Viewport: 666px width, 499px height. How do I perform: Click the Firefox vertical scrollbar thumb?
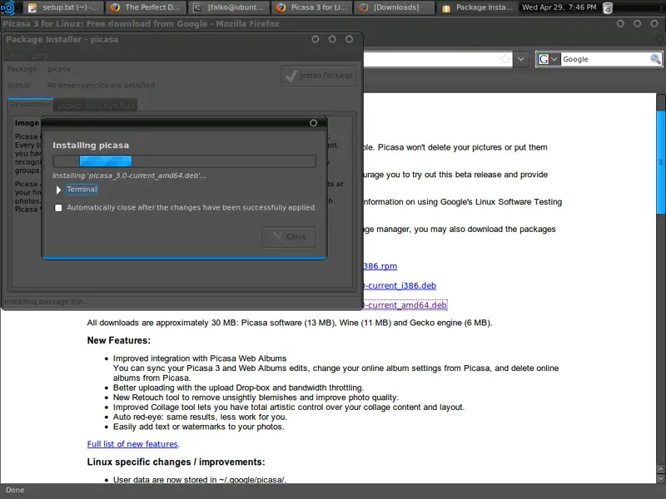coord(661,162)
